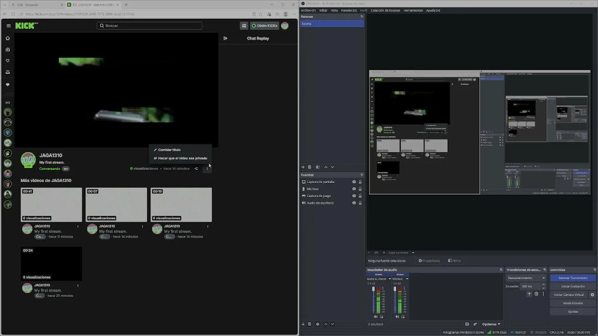
Task: Switch the audio mixer layout
Action: [x=467, y=324]
